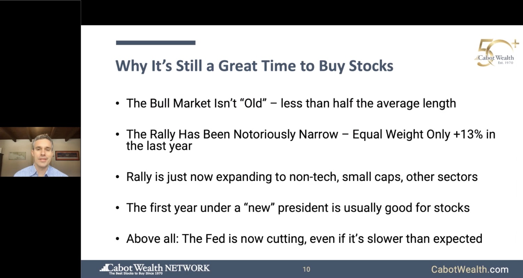Select the speaker's webcam video thumbnail
Viewport: 523px width, 278px height.
[40, 152]
